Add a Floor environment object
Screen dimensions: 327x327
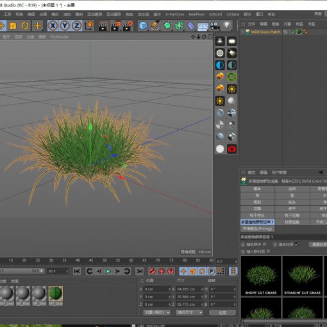[203, 26]
